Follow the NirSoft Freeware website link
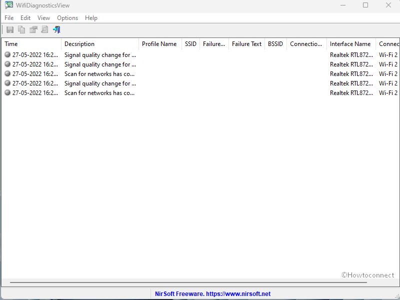Image resolution: width=400 pixels, height=300 pixels. click(x=213, y=294)
